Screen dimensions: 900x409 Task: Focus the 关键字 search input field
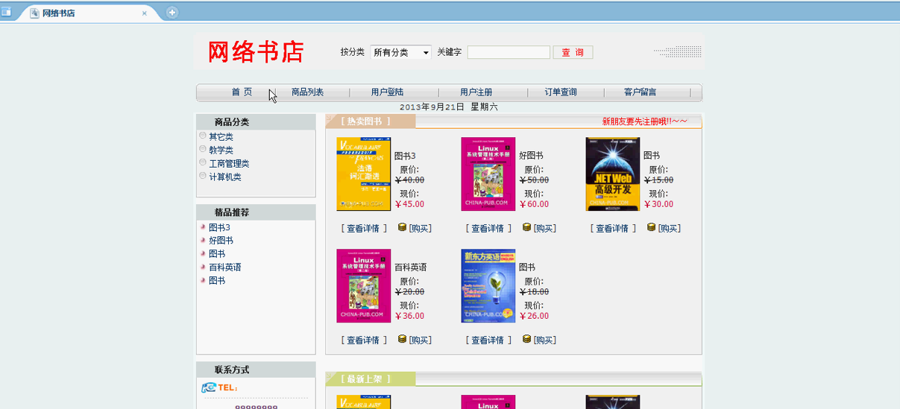pyautogui.click(x=509, y=52)
